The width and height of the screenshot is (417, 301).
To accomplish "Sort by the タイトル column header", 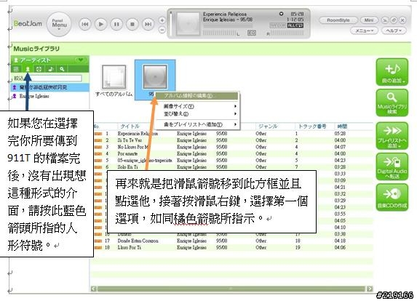I will pyautogui.click(x=130, y=127).
